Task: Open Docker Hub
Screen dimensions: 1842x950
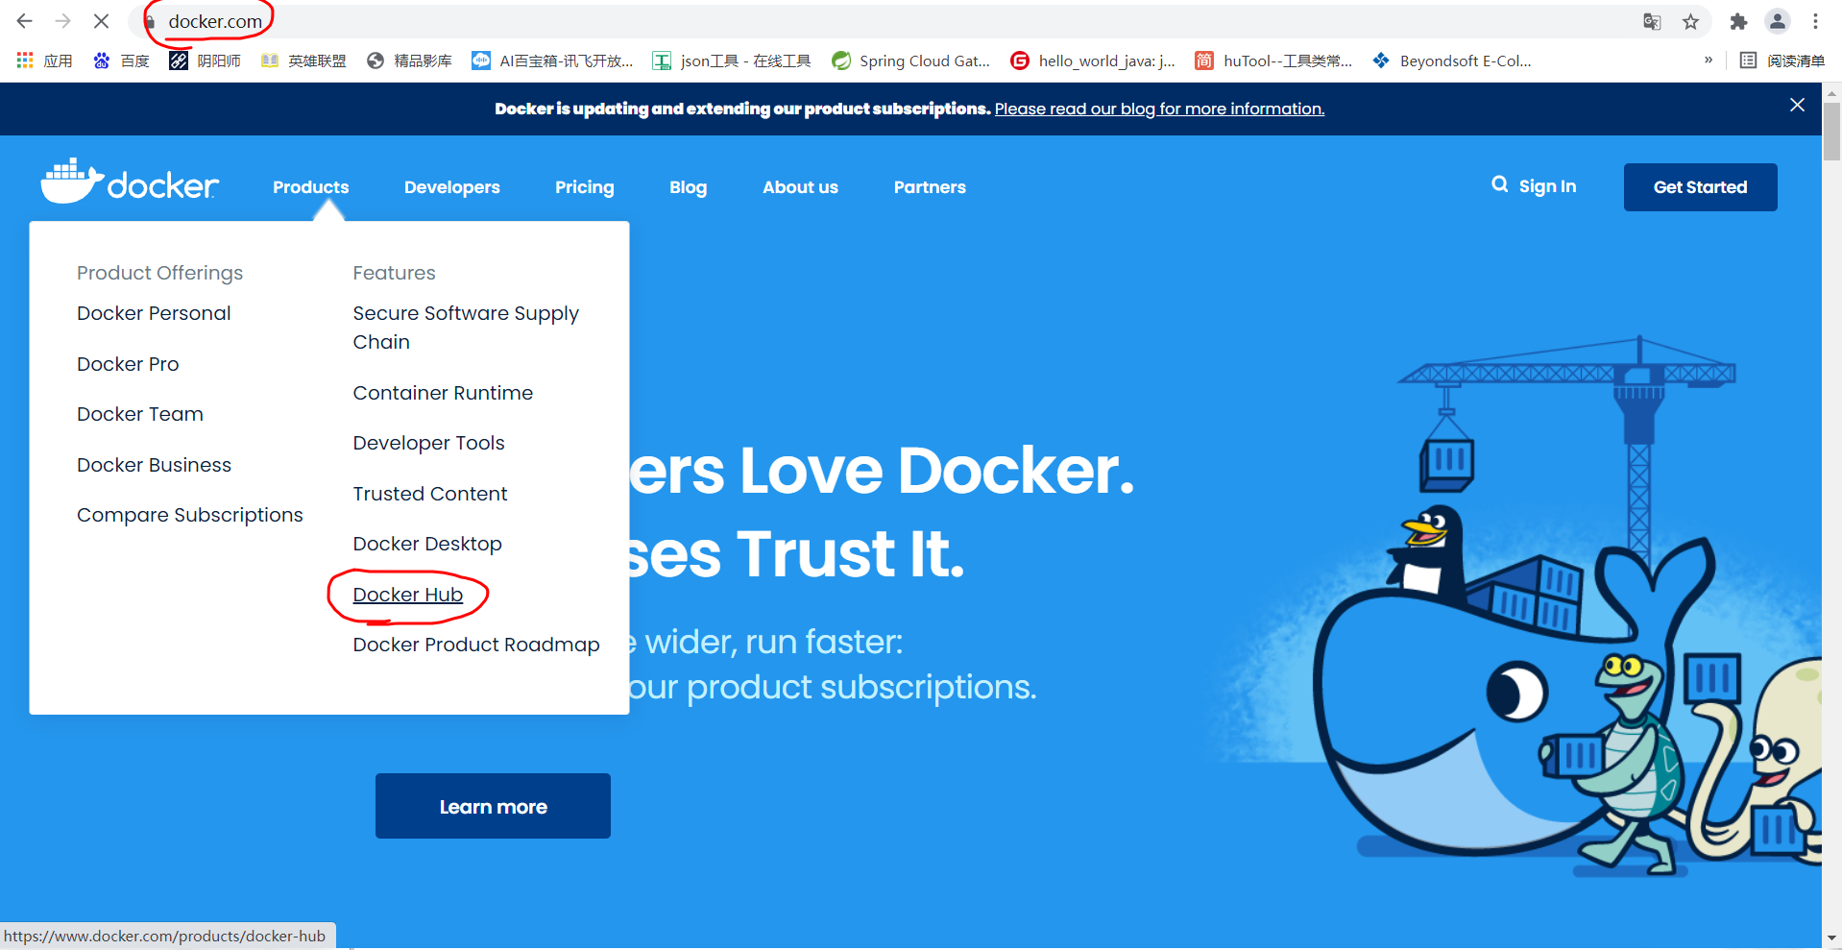Action: (407, 595)
